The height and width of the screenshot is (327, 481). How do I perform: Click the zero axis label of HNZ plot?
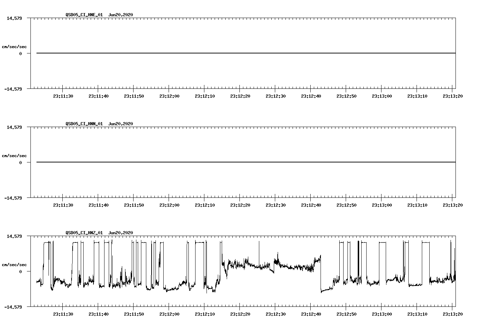point(21,272)
